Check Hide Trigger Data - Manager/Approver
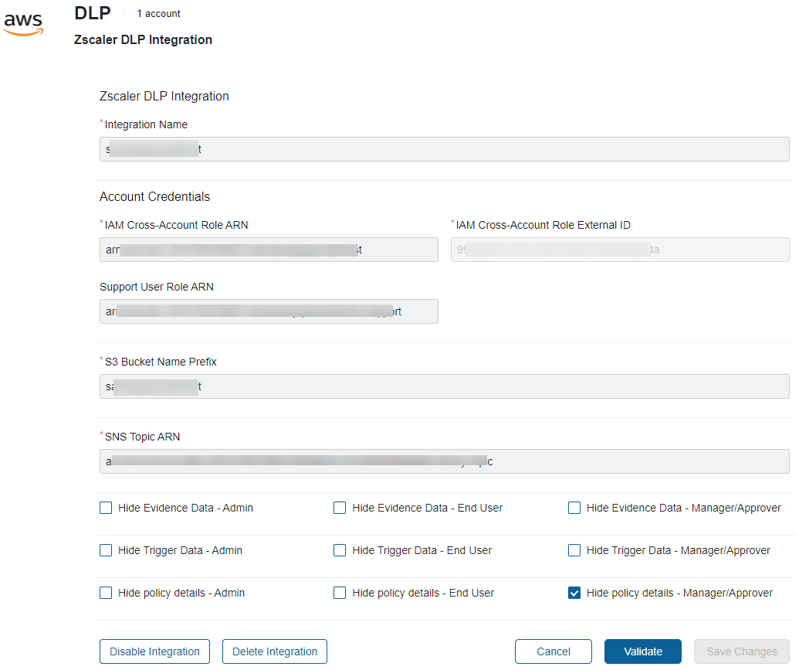Screen dimensions: 799x670 tap(574, 550)
